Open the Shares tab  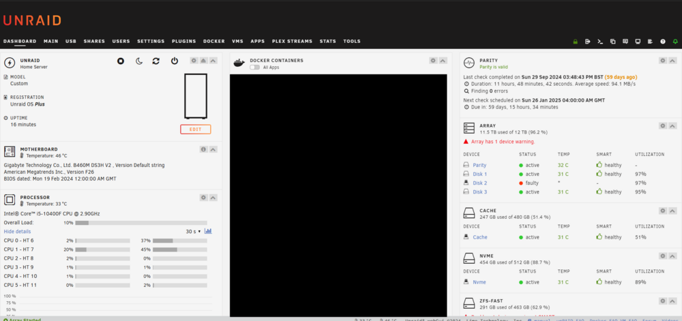coord(94,42)
